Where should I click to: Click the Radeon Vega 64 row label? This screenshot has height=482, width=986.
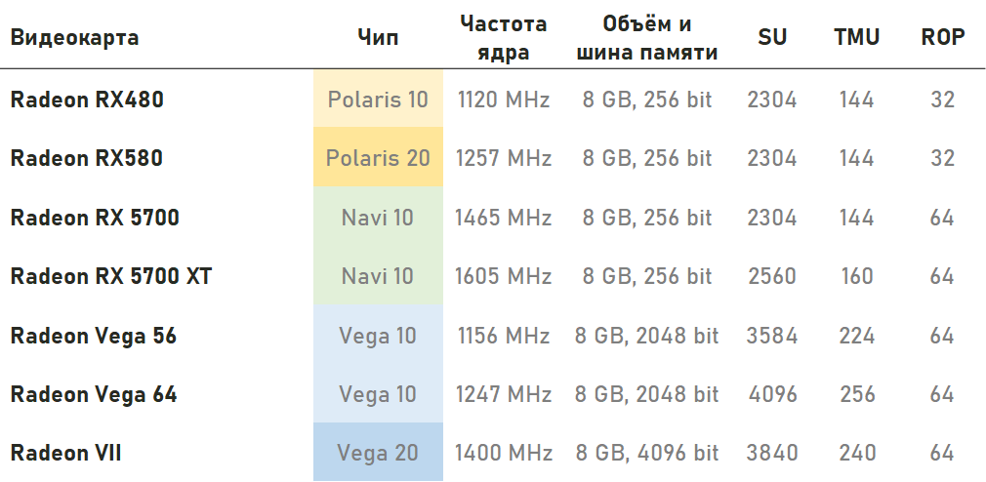93,394
